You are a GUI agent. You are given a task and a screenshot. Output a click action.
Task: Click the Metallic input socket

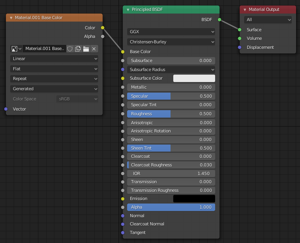tap(123, 87)
